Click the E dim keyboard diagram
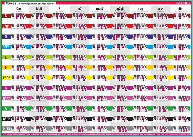193x137 pixels. 181,57
